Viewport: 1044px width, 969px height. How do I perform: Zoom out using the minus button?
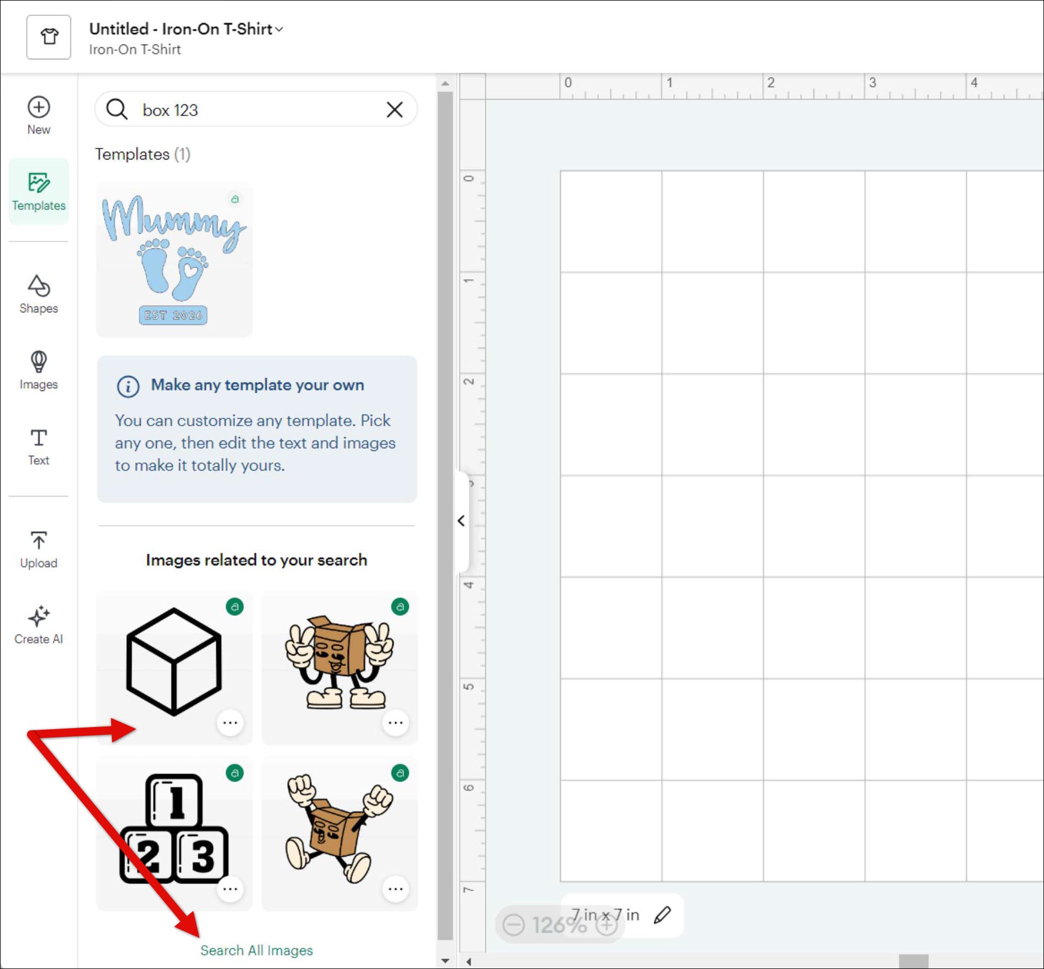(513, 925)
